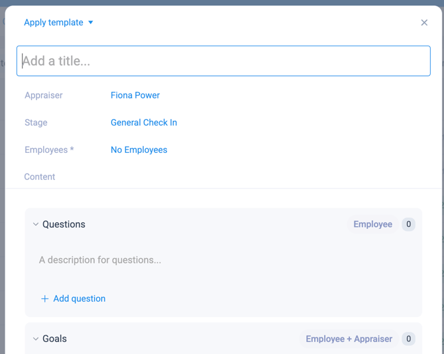Choose employees via the No Employees link
This screenshot has height=354, width=444.
139,150
